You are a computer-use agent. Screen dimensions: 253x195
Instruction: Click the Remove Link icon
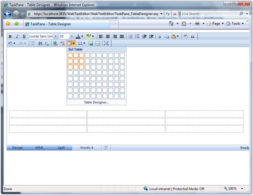(x=62, y=43)
